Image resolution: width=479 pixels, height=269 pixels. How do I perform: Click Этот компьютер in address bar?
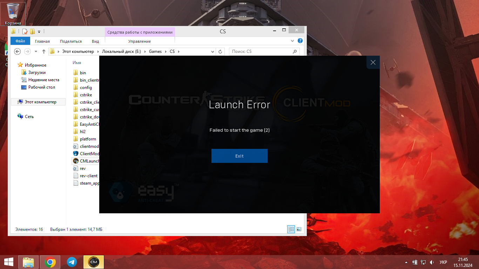point(78,51)
